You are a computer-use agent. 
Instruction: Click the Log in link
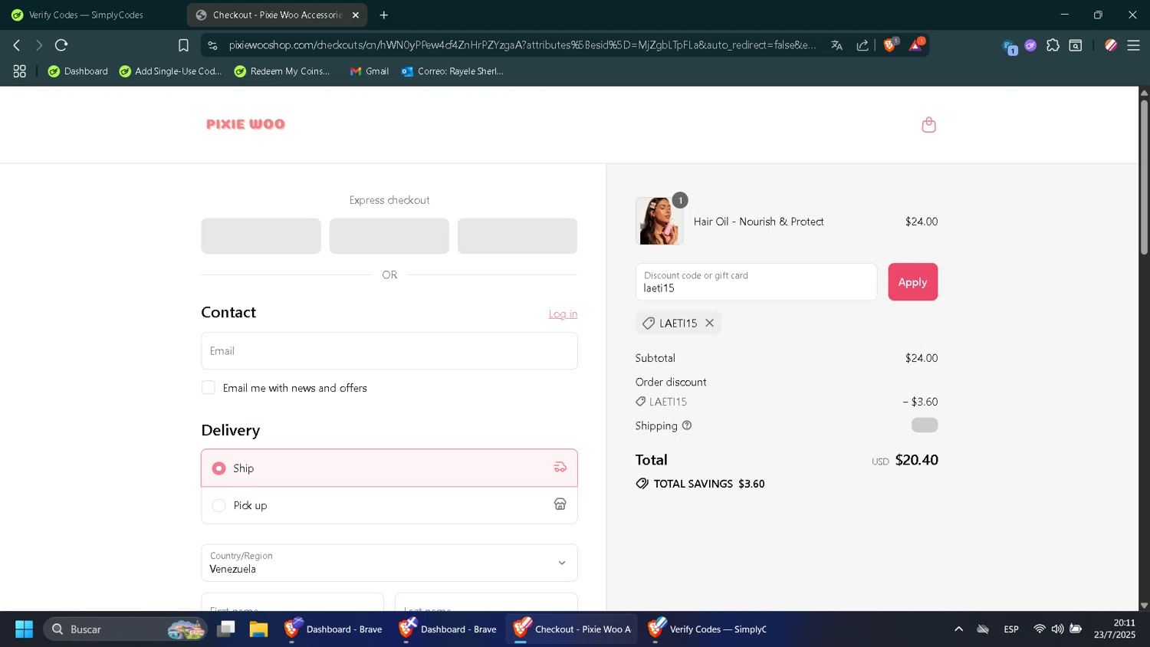coord(563,314)
